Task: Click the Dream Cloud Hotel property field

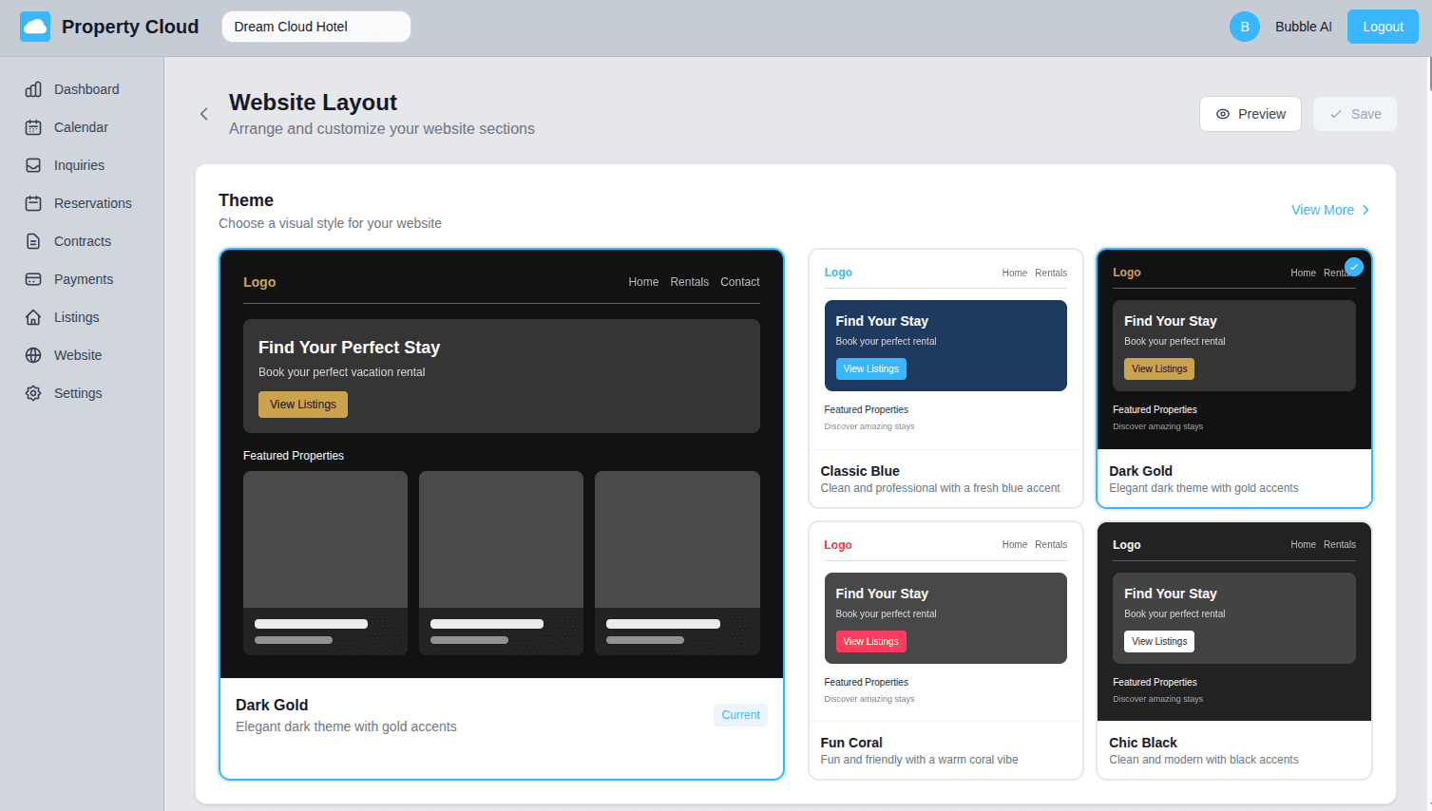Action: [x=316, y=27]
